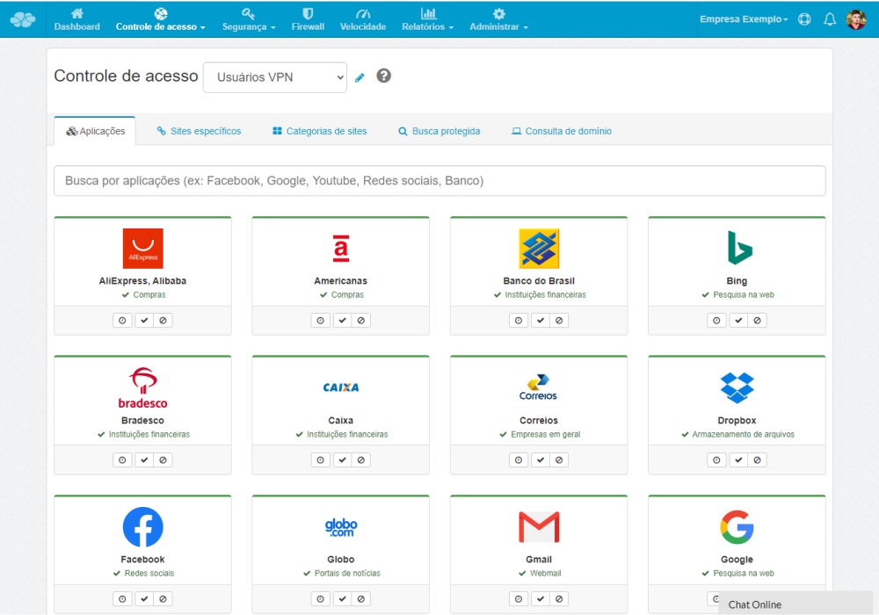This screenshot has height=615, width=879.
Task: Open the Chat Online widget
Action: (796, 604)
